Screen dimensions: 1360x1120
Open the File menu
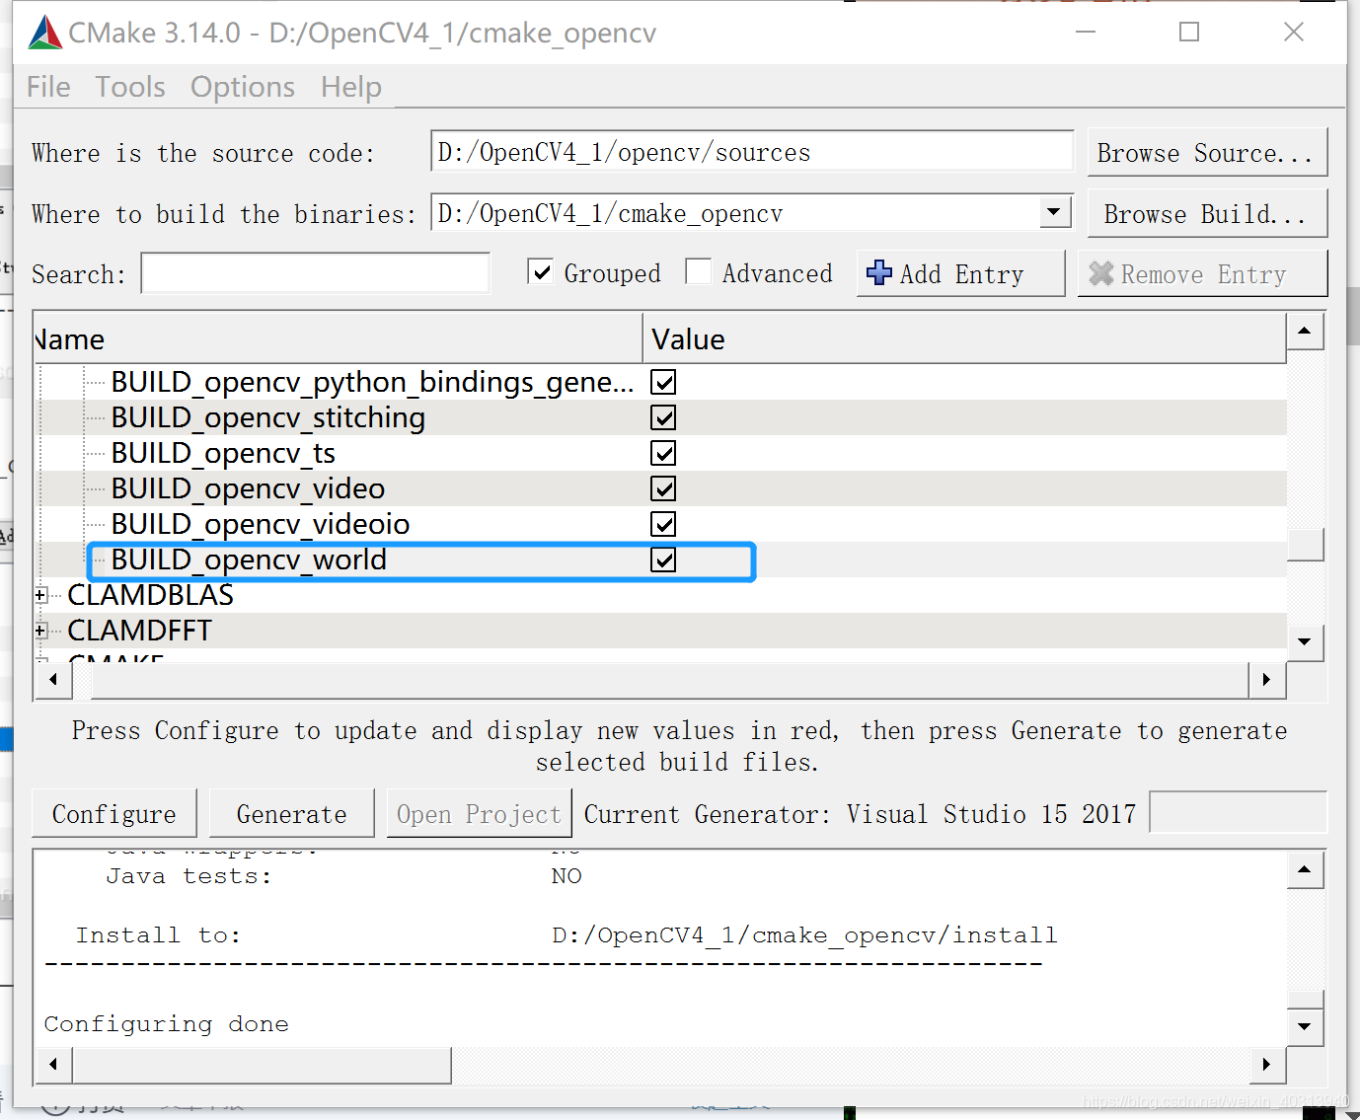(x=48, y=87)
